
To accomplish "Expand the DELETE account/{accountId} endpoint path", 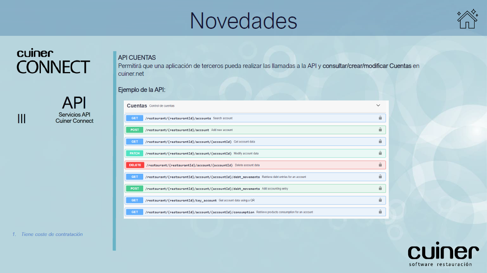I will (189, 166).
